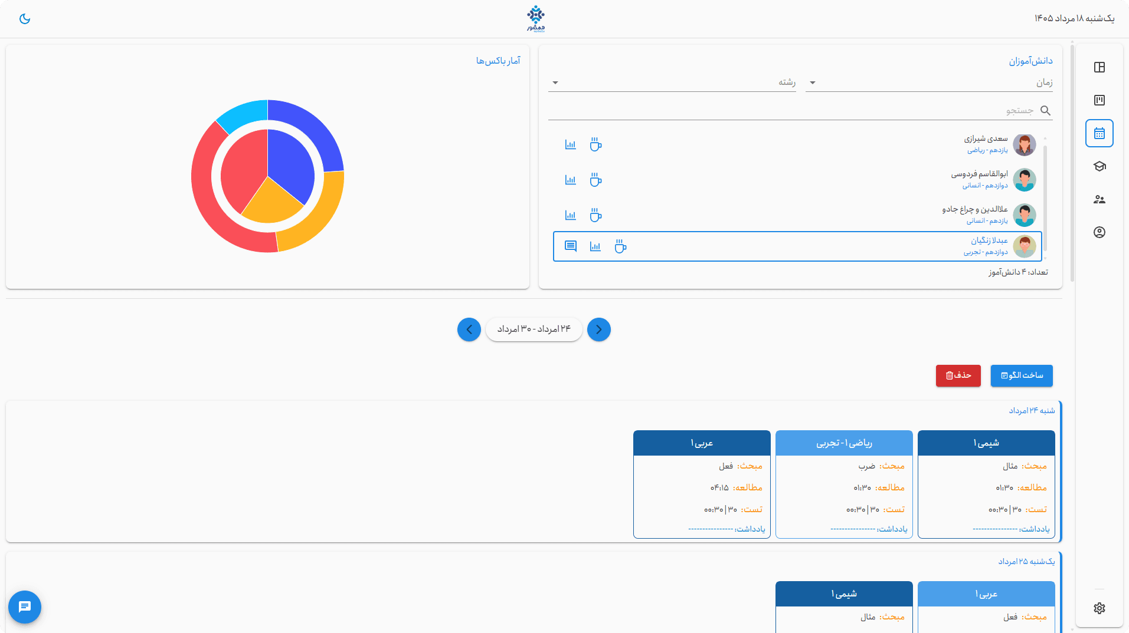Screen dimensions: 1129x633
Task: Click the avatar of عبدلا زنگیان
Action: pos(1025,246)
